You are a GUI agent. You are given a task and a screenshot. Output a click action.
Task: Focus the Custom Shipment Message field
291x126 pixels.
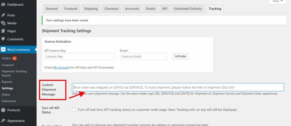[x=178, y=87]
